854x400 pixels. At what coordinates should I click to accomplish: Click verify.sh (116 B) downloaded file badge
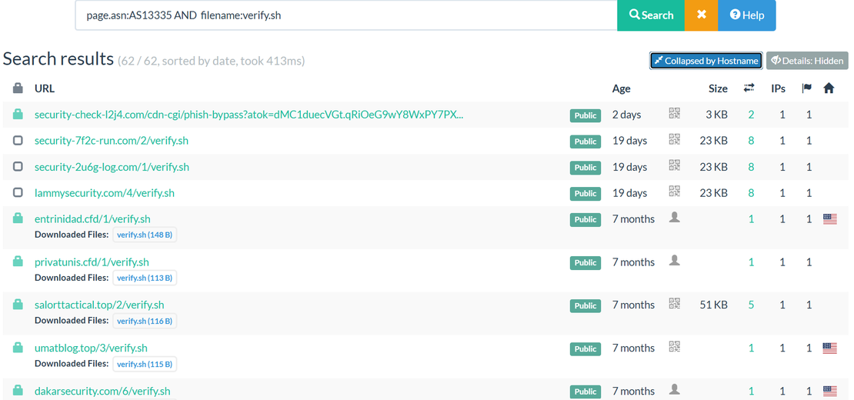click(x=145, y=321)
